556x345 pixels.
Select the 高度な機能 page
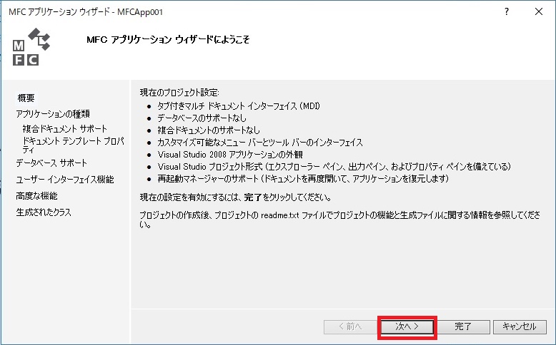[x=36, y=196]
